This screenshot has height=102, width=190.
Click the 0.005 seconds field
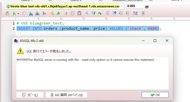coord(135,6)
